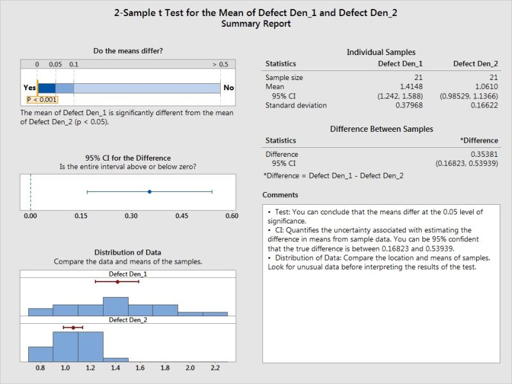Click the "Defect Den_1" column header in table

tap(401, 64)
